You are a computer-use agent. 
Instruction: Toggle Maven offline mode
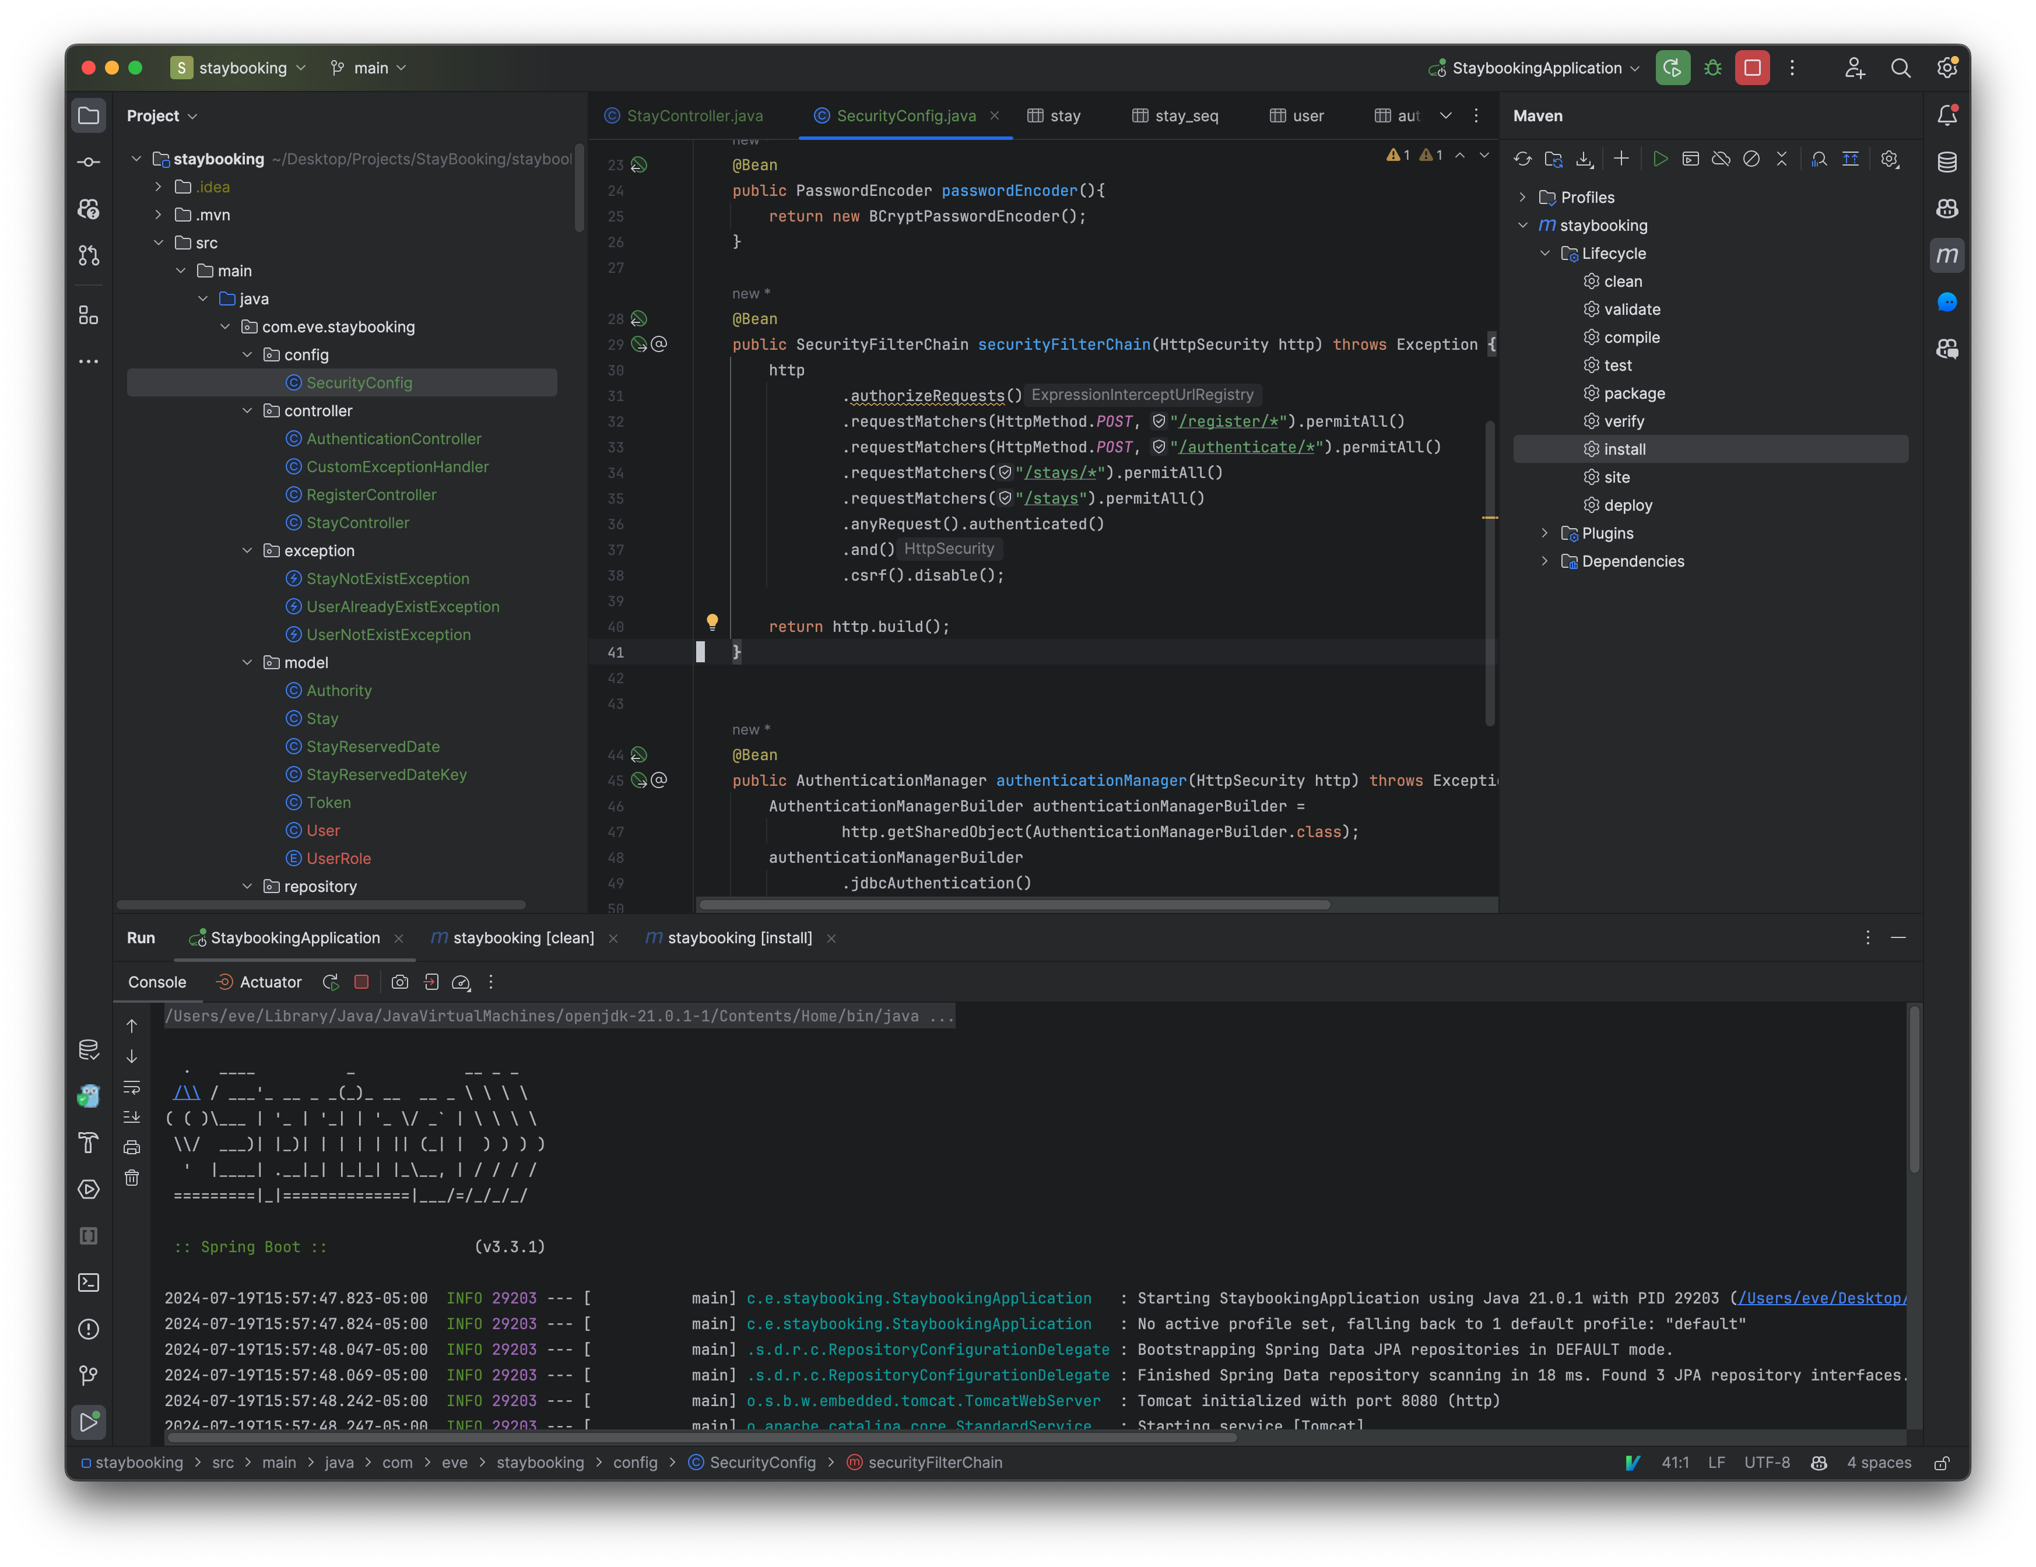click(x=1721, y=159)
